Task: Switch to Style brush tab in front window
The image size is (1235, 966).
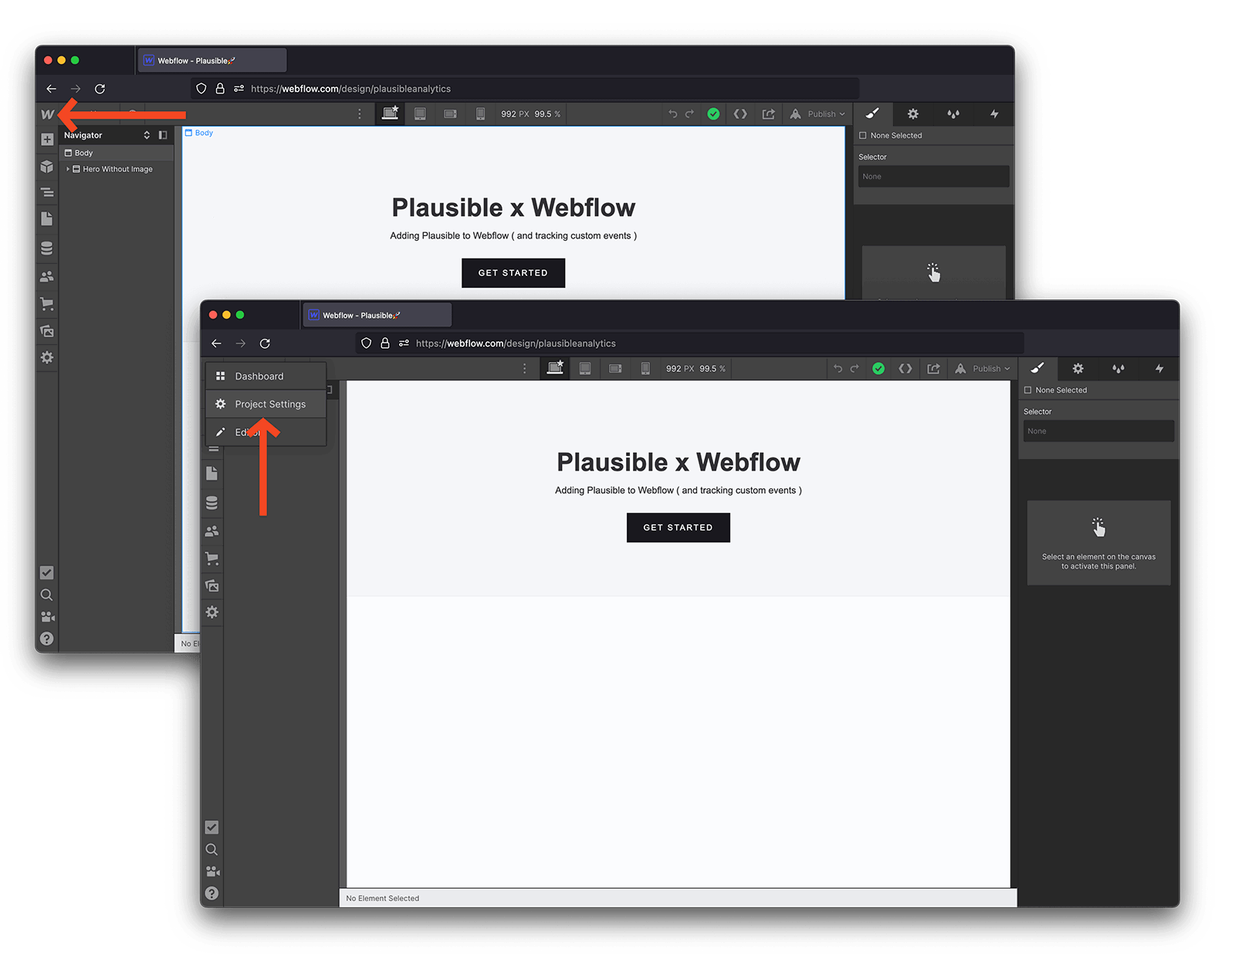Action: pos(1037,369)
